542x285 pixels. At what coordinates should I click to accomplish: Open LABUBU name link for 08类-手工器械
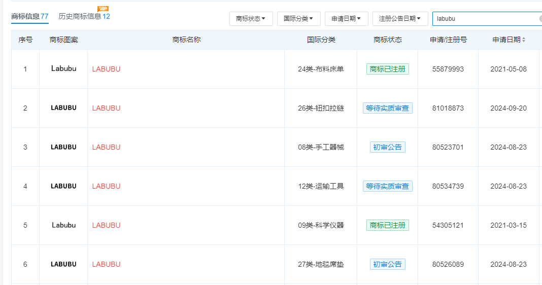tap(106, 147)
